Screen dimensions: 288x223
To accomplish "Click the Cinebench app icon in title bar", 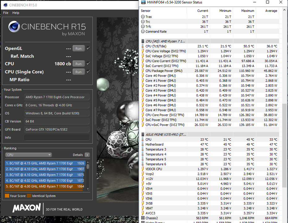I will 6,5.
